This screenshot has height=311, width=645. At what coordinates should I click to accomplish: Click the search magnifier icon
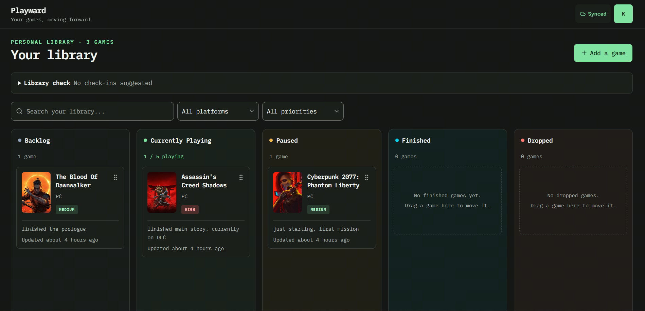[19, 111]
